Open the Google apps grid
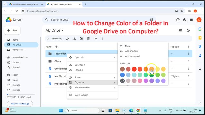205x115 pixels. pos(192,20)
